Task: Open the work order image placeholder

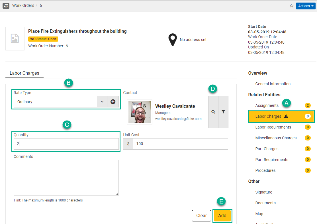Action: [15, 39]
